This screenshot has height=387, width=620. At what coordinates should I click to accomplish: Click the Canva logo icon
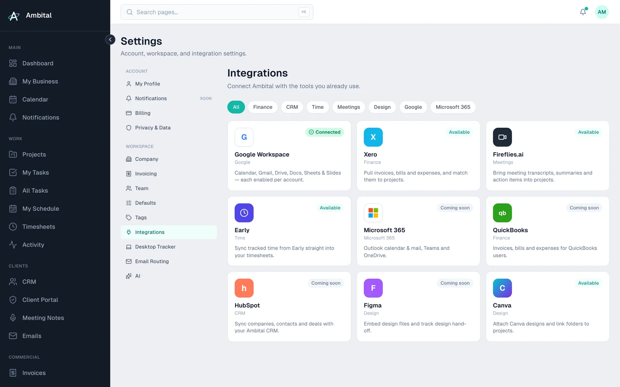coord(502,288)
